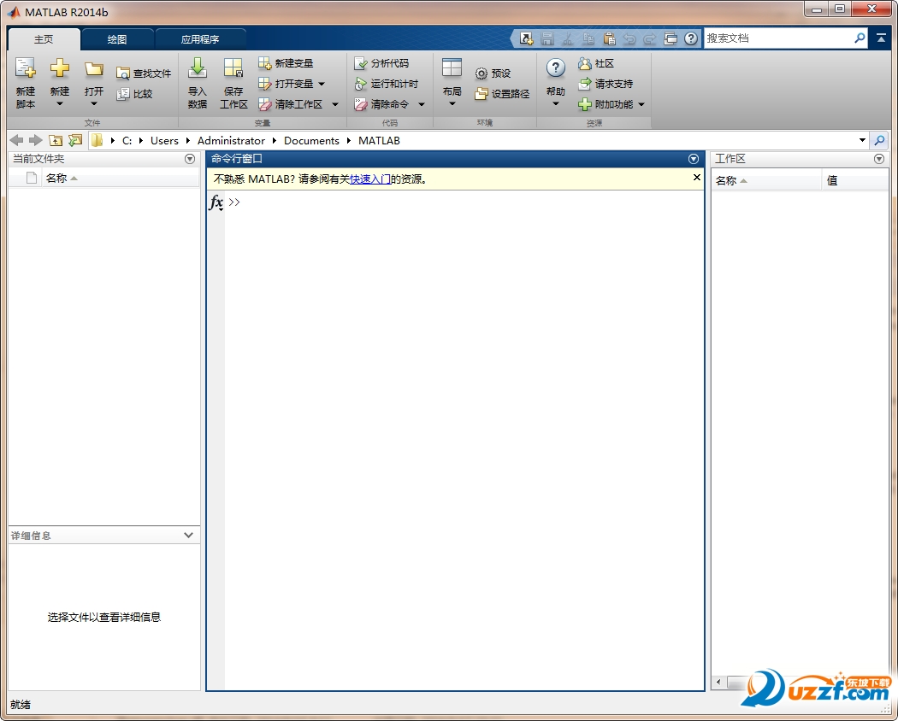This screenshot has height=721, width=898.
Task: Click 设置路径 set path icon
Action: coord(481,94)
